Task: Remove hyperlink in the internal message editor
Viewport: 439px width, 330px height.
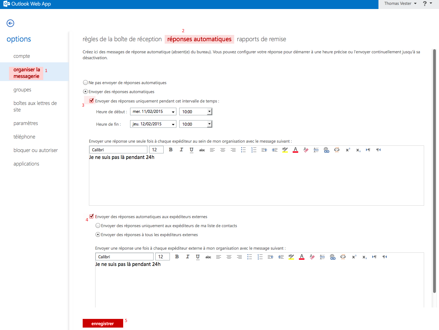Action: (x=337, y=150)
